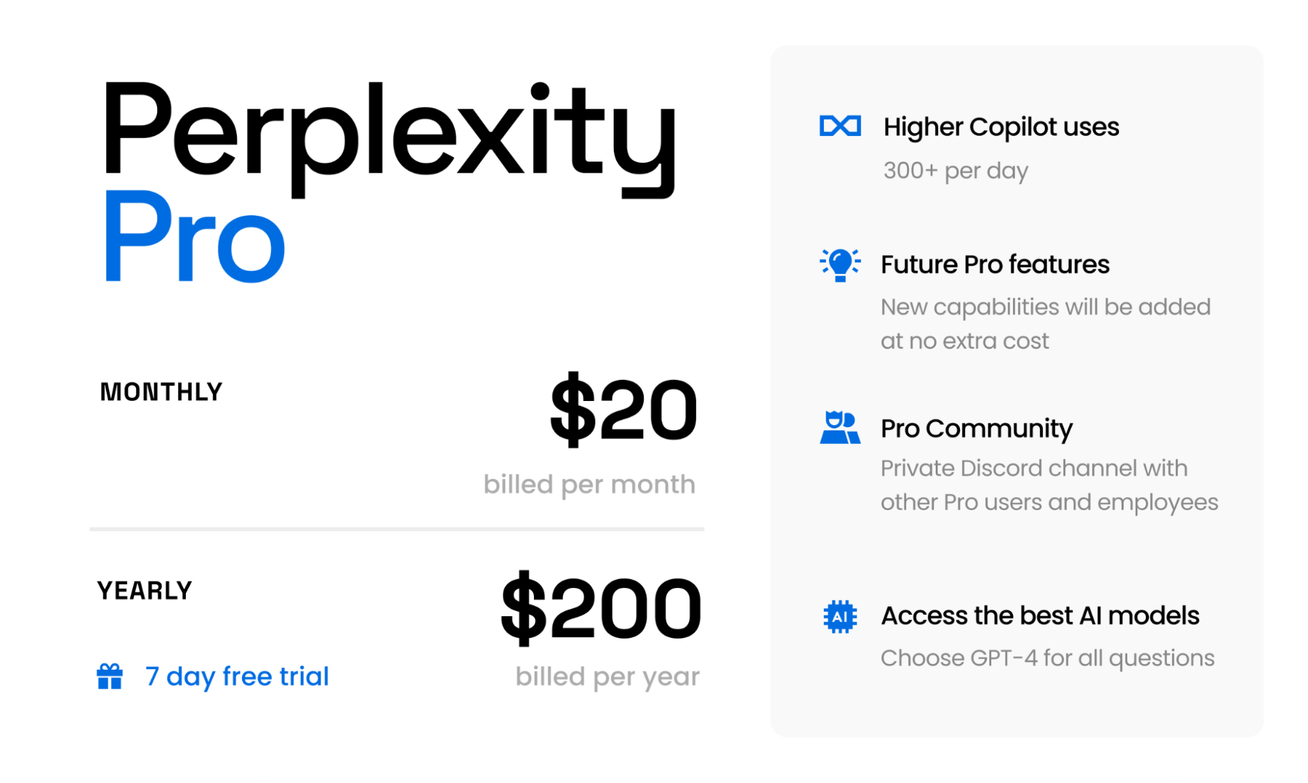
Task: Click the AI chip icon
Action: tap(840, 616)
